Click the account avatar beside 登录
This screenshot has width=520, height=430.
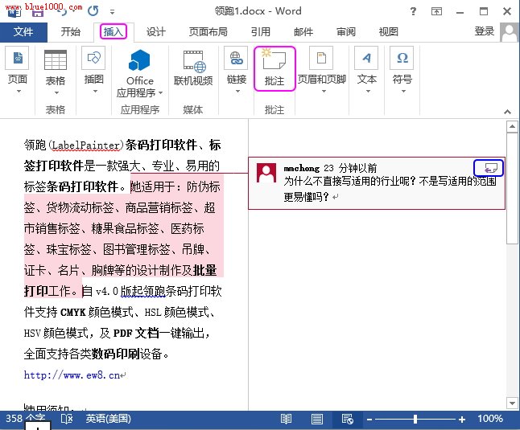(x=510, y=32)
